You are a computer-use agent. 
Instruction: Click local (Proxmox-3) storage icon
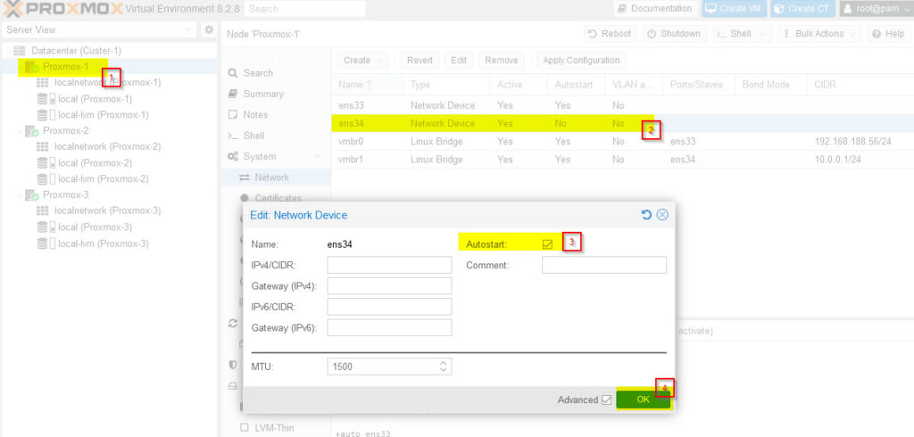tap(46, 227)
